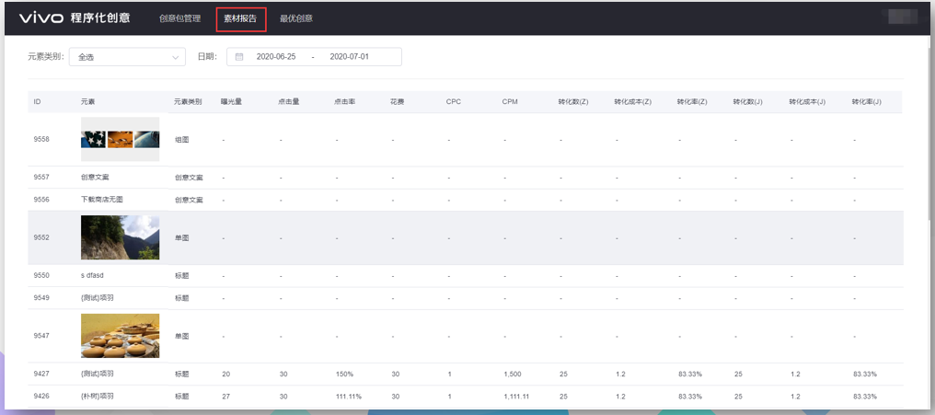
Task: Click the start date 2020-06-25 field
Action: [x=277, y=57]
